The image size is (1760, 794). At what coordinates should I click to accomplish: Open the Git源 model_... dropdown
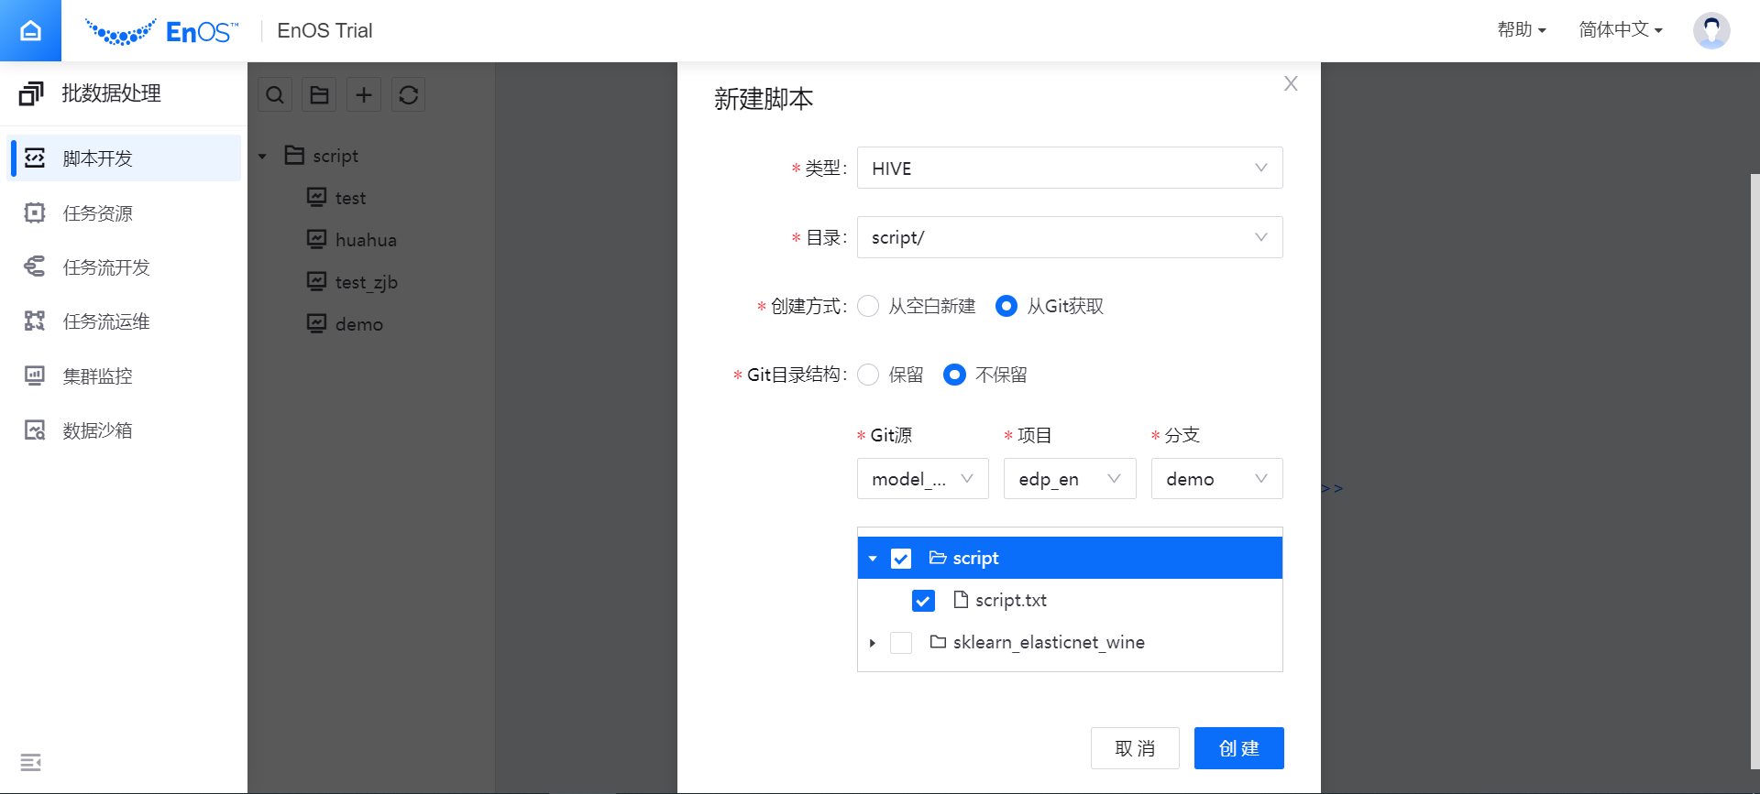coord(922,478)
